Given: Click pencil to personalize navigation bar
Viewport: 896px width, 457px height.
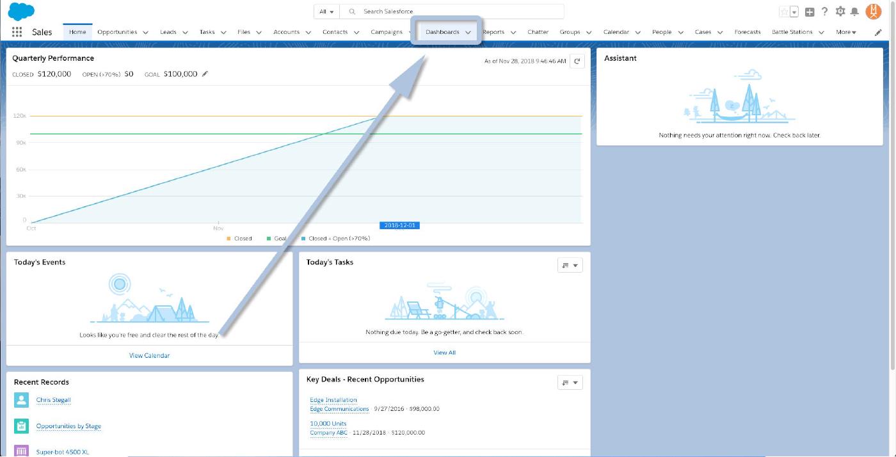Looking at the screenshot, I should pos(878,32).
